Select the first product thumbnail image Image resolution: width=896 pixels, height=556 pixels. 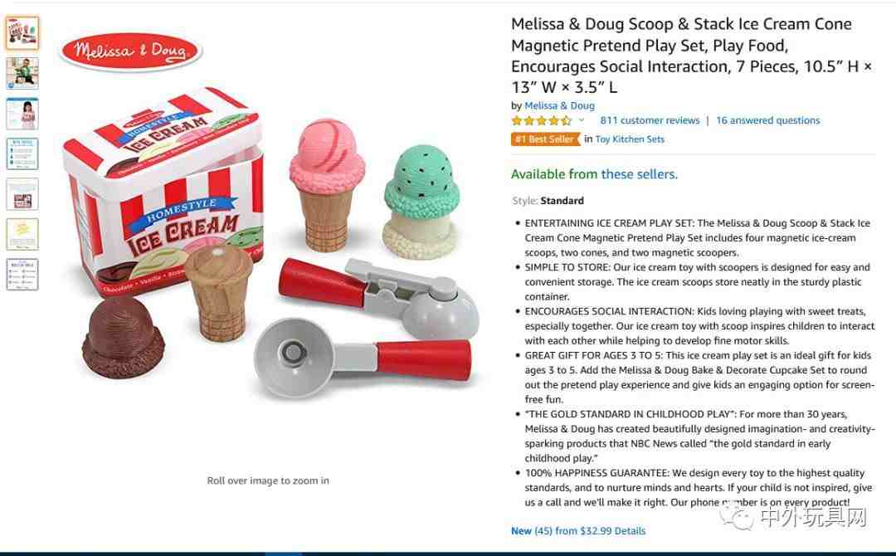click(x=22, y=32)
